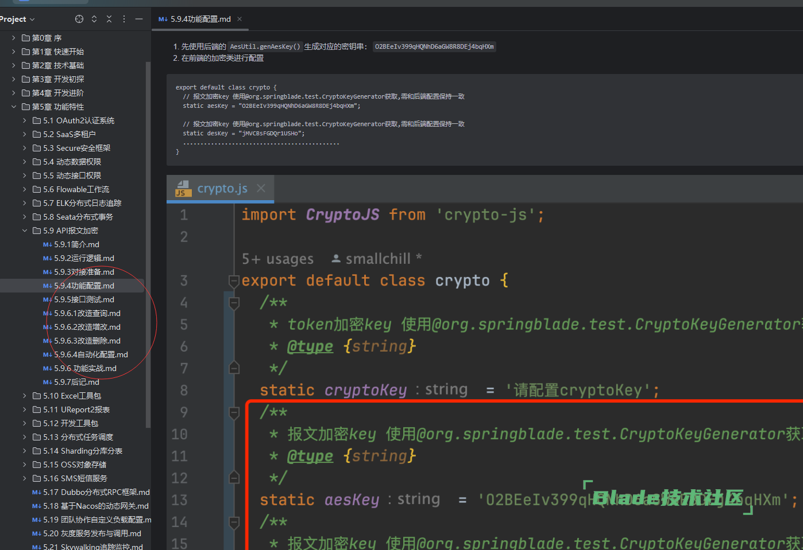
Task: Expand all items in Project tree
Action: pos(94,19)
